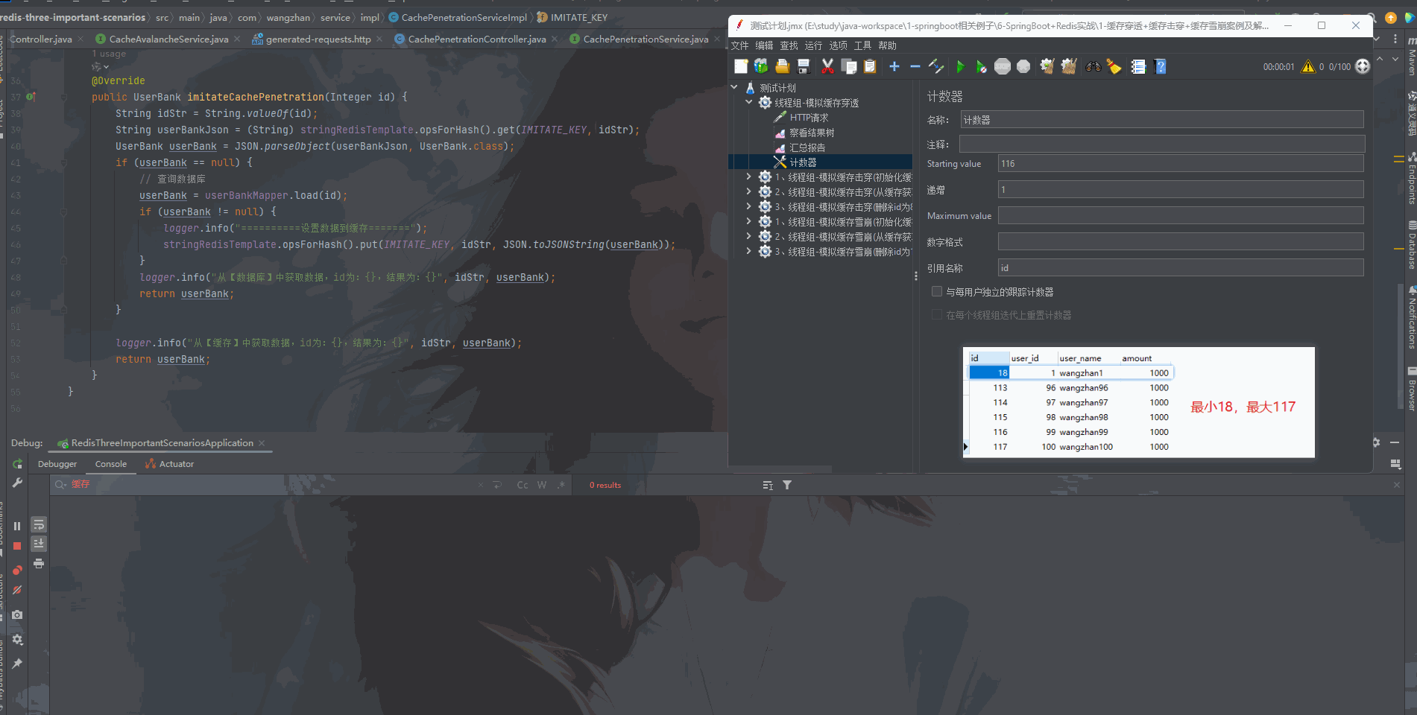
Task: Open the 选项 menu in JMeter
Action: [838, 45]
